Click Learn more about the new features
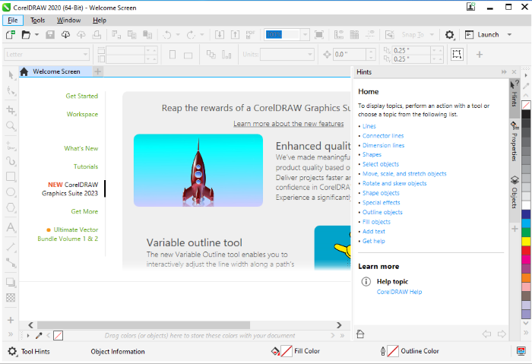 (x=288, y=124)
